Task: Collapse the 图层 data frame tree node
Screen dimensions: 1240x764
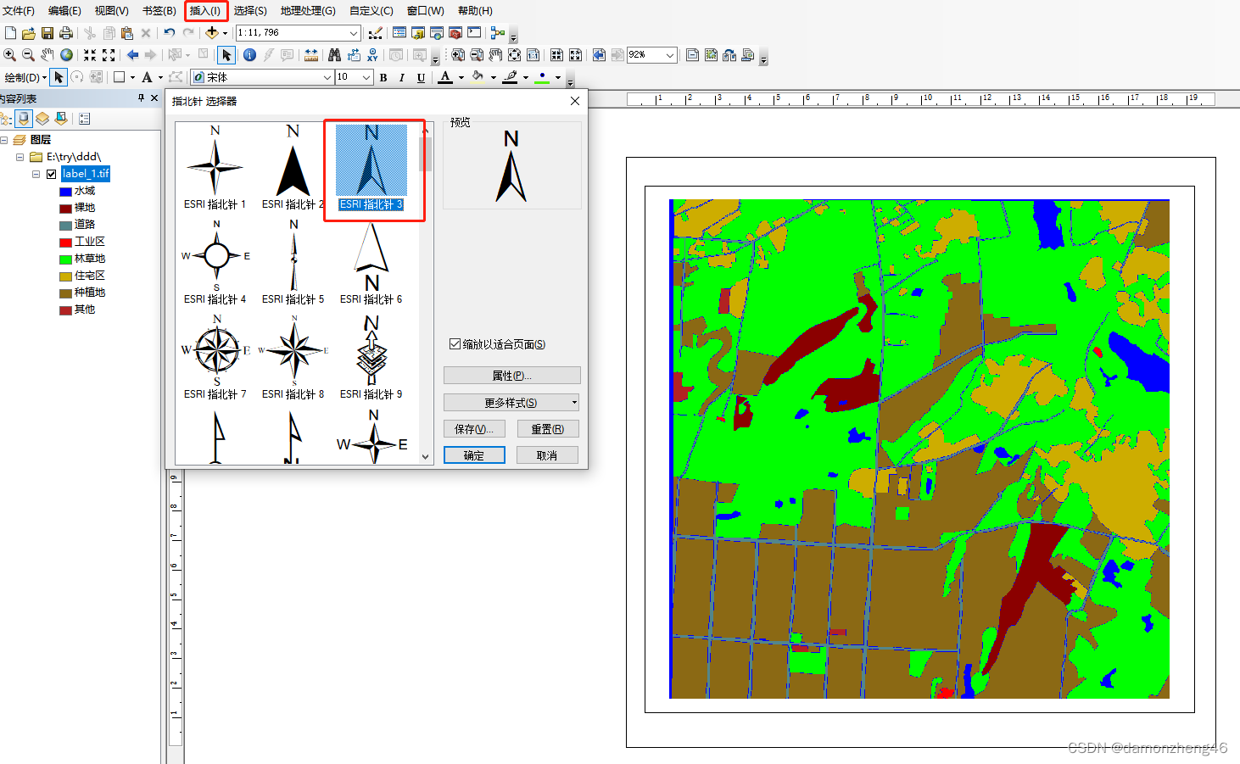Action: click(x=4, y=140)
